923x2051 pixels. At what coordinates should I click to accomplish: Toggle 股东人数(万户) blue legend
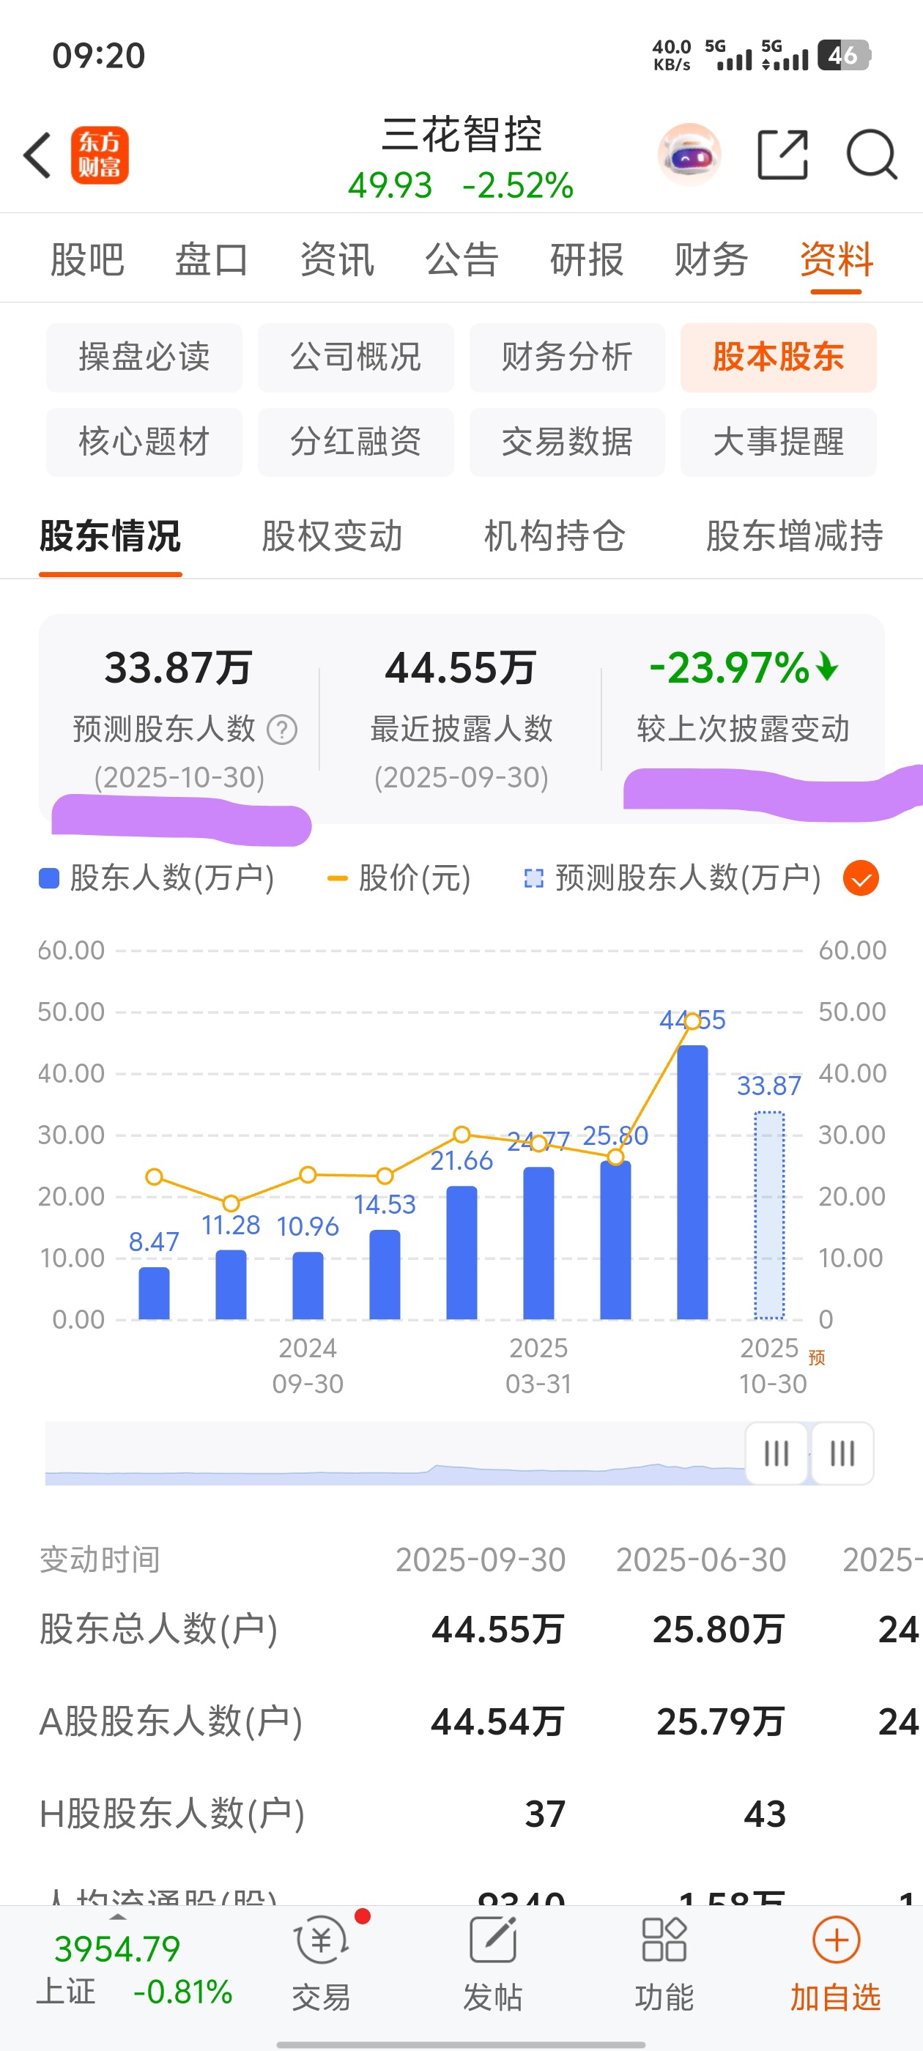click(x=157, y=878)
